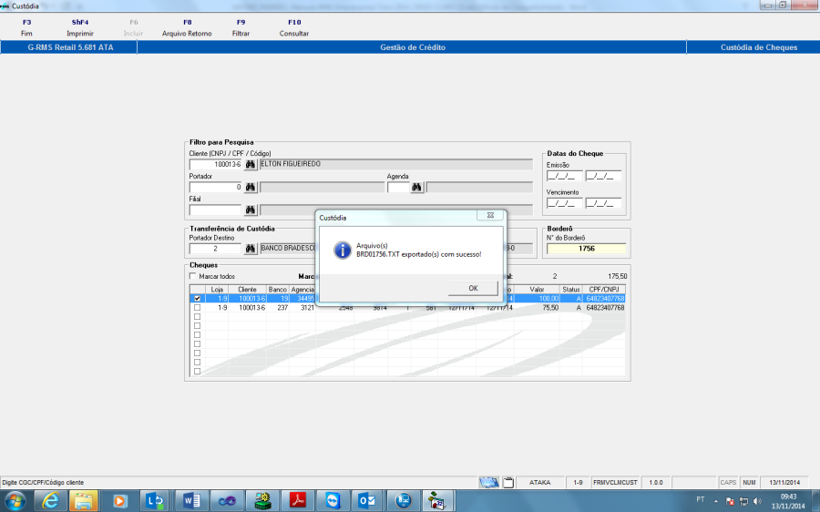
Task: Focus the Cliente code field showing 100013-6
Action: (x=215, y=164)
